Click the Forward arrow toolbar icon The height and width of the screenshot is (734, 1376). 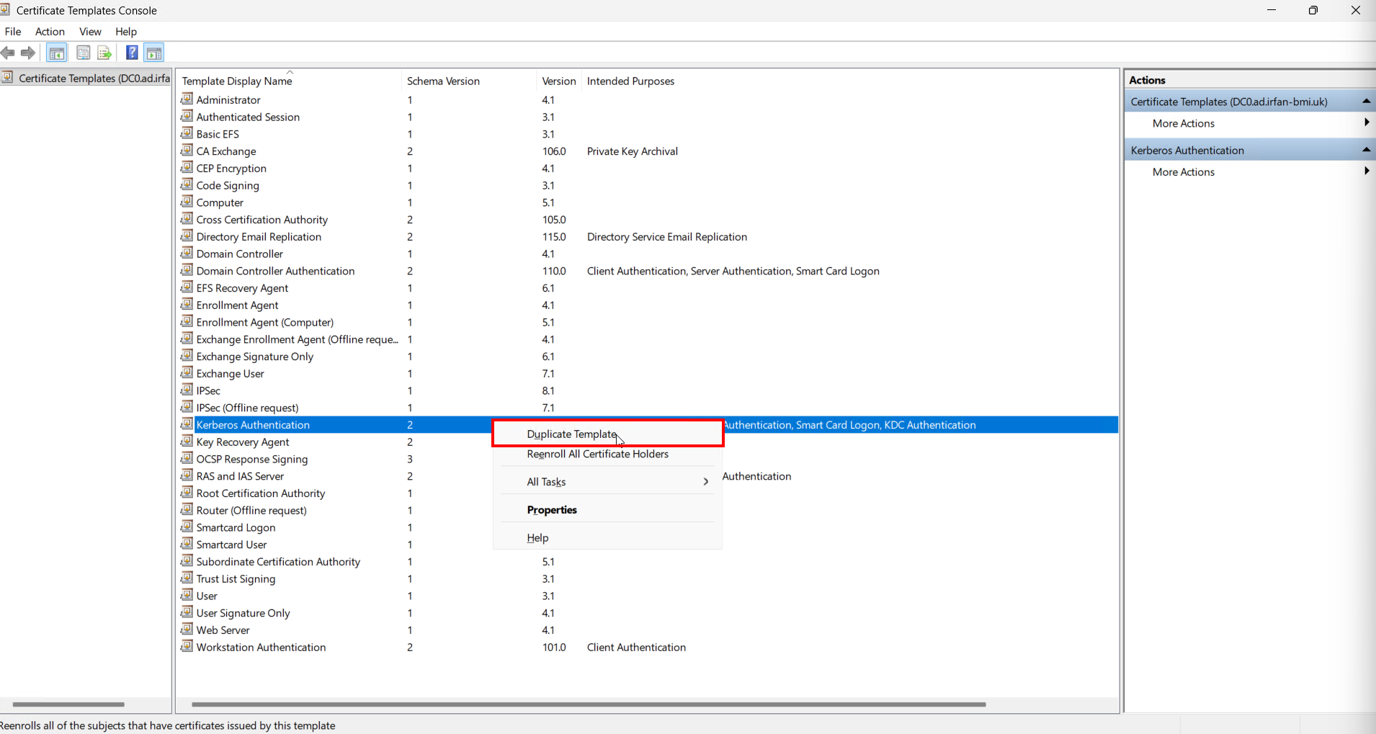pos(28,53)
